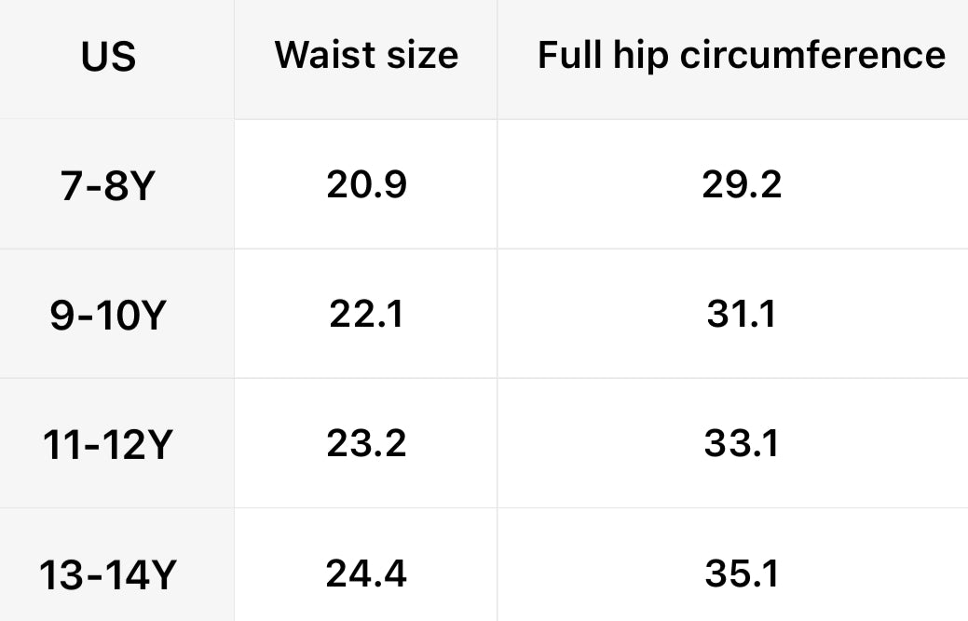Select the 7-8Y size row label
Viewport: 968px width, 621px height.
tap(107, 187)
